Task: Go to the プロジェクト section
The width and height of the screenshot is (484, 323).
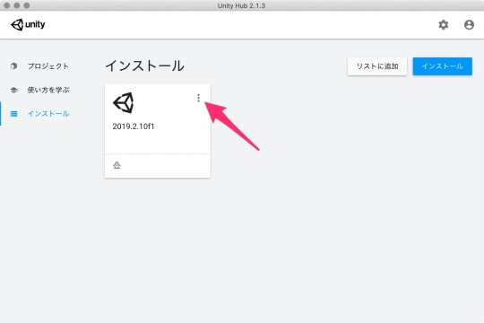Action: tap(48, 66)
